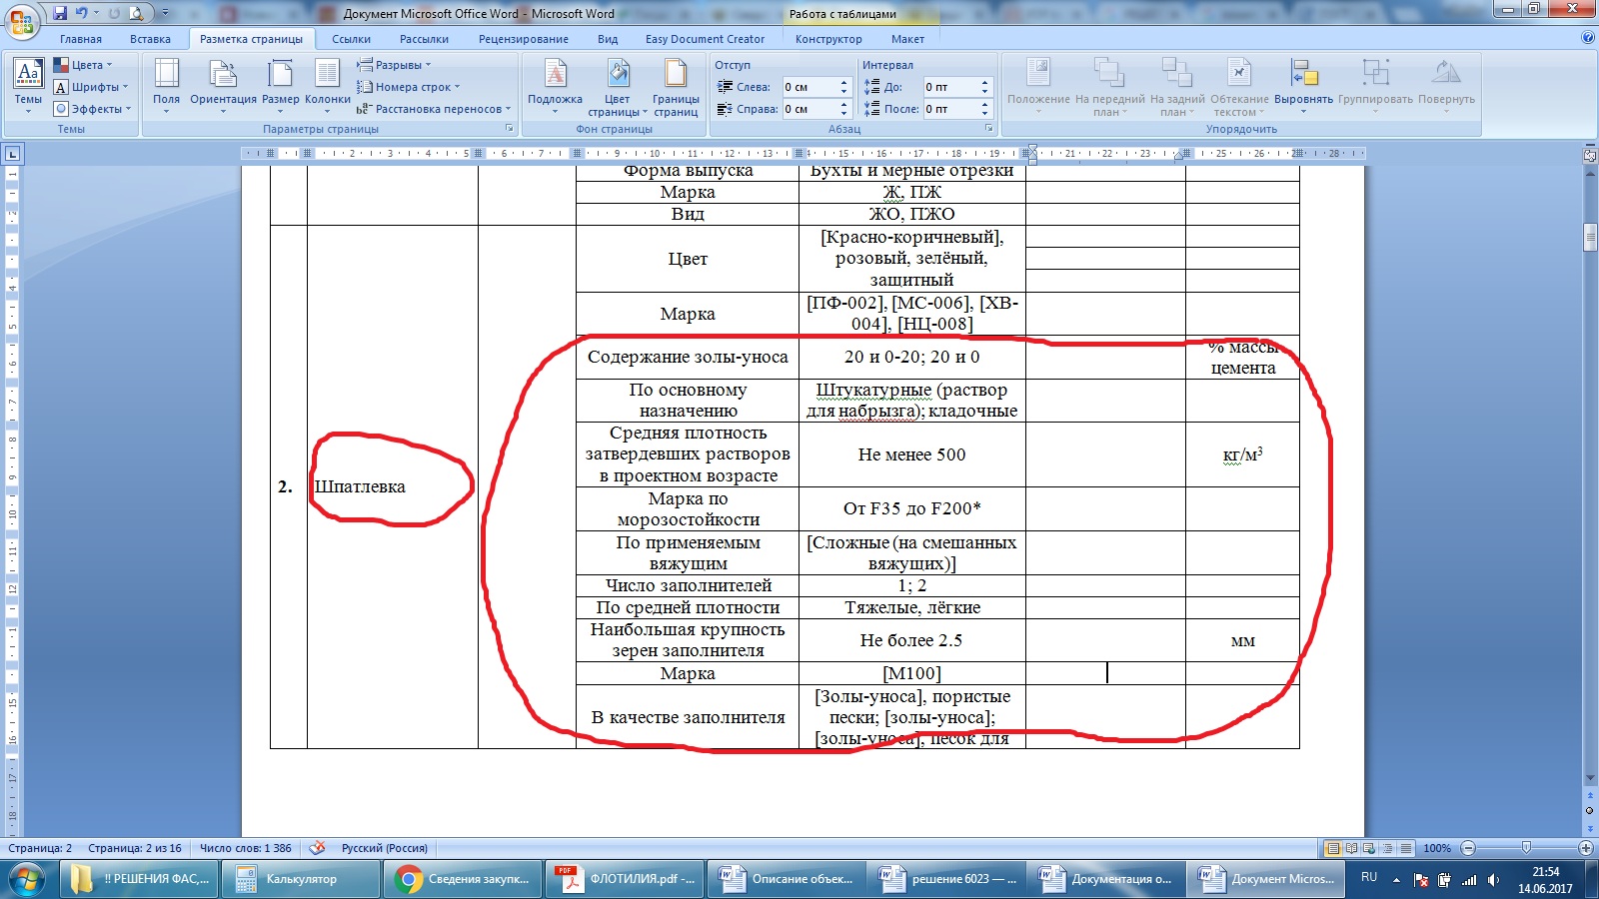This screenshot has width=1599, height=899.
Task: Click the Слева indent input field
Action: click(x=808, y=87)
